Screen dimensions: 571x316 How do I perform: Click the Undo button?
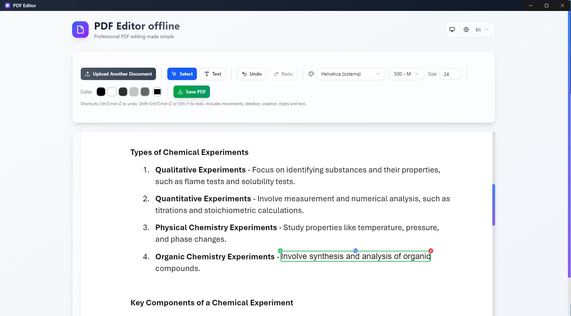pyautogui.click(x=251, y=74)
